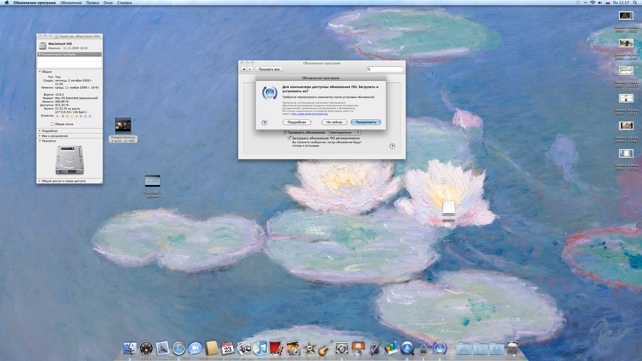Select the red label color swatch
642x361 pixels.
[63, 116]
